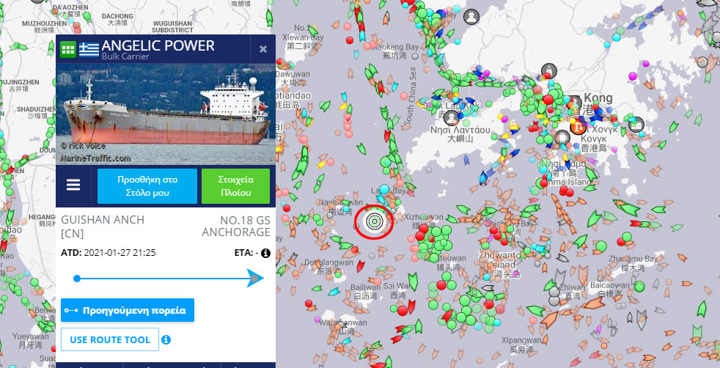
Task: Select the circled vessel marker on the map
Action: tap(374, 223)
